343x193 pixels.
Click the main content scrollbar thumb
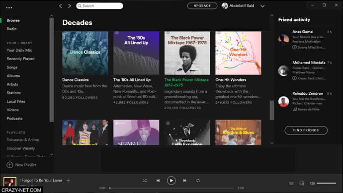(x=272, y=110)
